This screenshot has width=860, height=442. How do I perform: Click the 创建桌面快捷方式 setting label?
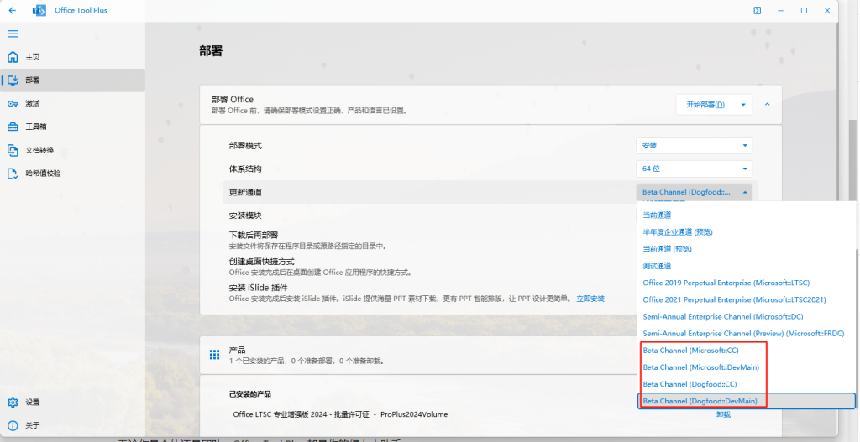pos(262,262)
